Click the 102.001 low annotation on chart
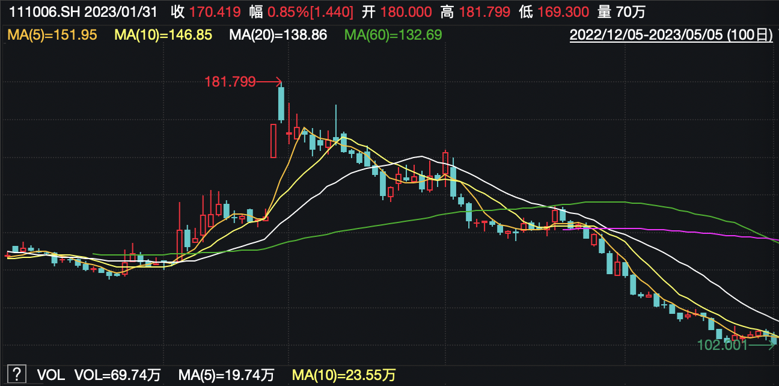This screenshot has width=779, height=386. (x=722, y=345)
